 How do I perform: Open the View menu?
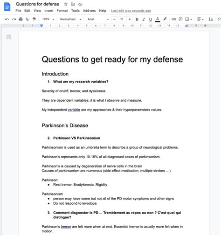tap(37, 11)
